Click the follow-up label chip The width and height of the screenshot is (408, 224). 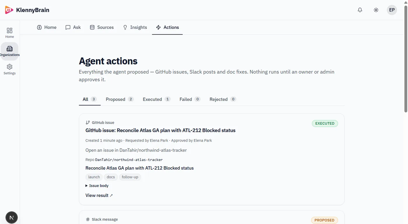tap(130, 177)
